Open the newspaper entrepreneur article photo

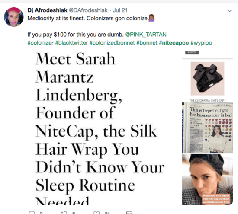tap(207, 128)
